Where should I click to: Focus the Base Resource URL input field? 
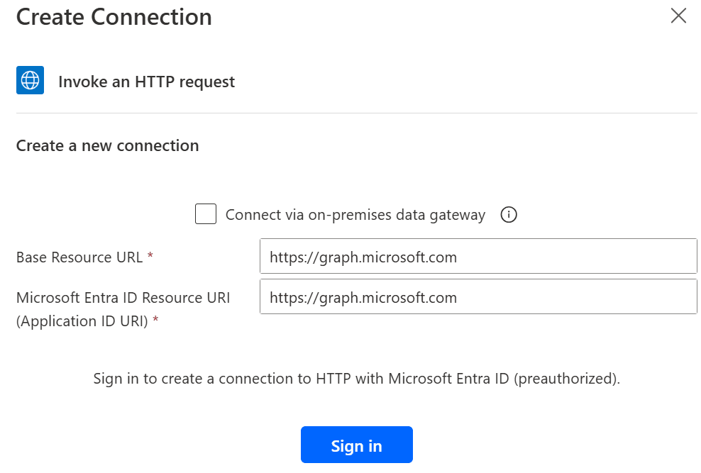coord(478,257)
